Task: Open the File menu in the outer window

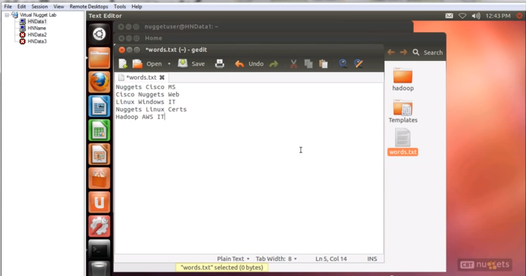Action: [8, 6]
